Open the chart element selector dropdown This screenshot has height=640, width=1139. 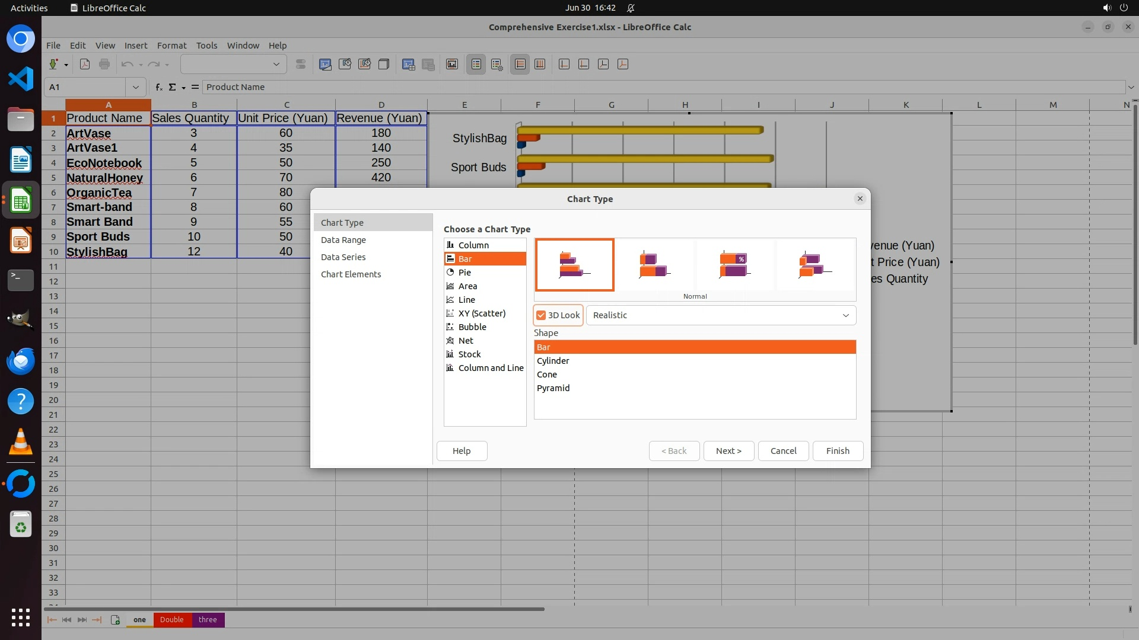276,65
